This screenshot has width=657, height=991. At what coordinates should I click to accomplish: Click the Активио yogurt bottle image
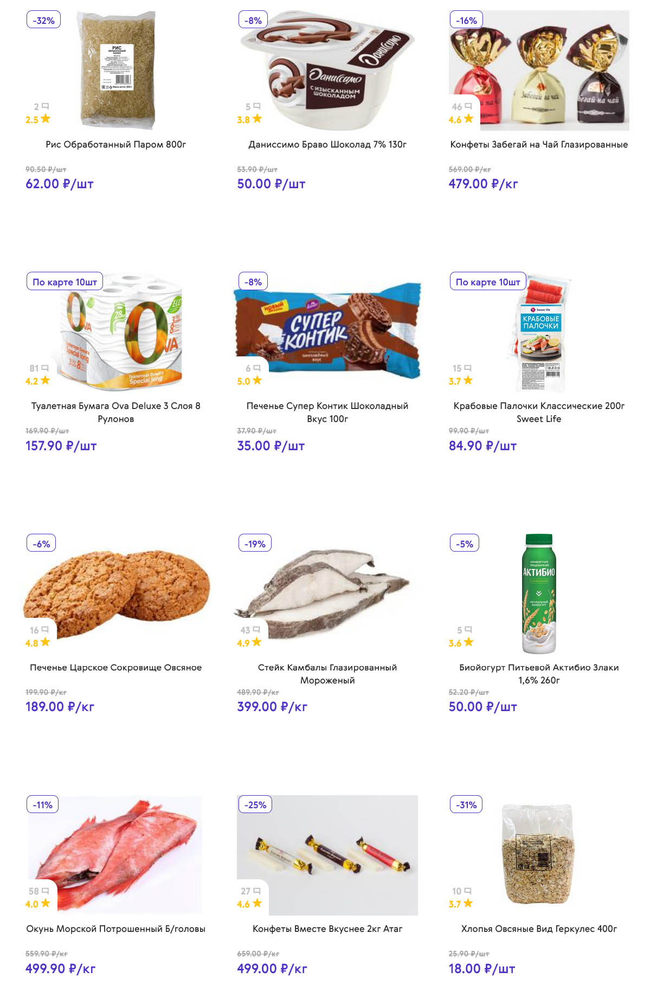click(539, 593)
